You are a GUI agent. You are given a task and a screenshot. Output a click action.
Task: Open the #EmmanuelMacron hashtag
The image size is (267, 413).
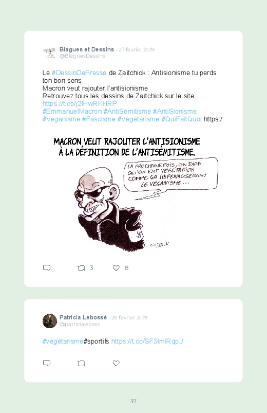(x=72, y=112)
